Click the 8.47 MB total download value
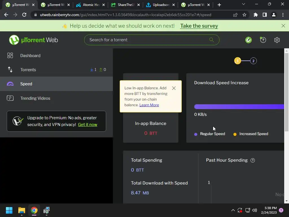Viewport: 289px width, 217px height. tap(140, 193)
